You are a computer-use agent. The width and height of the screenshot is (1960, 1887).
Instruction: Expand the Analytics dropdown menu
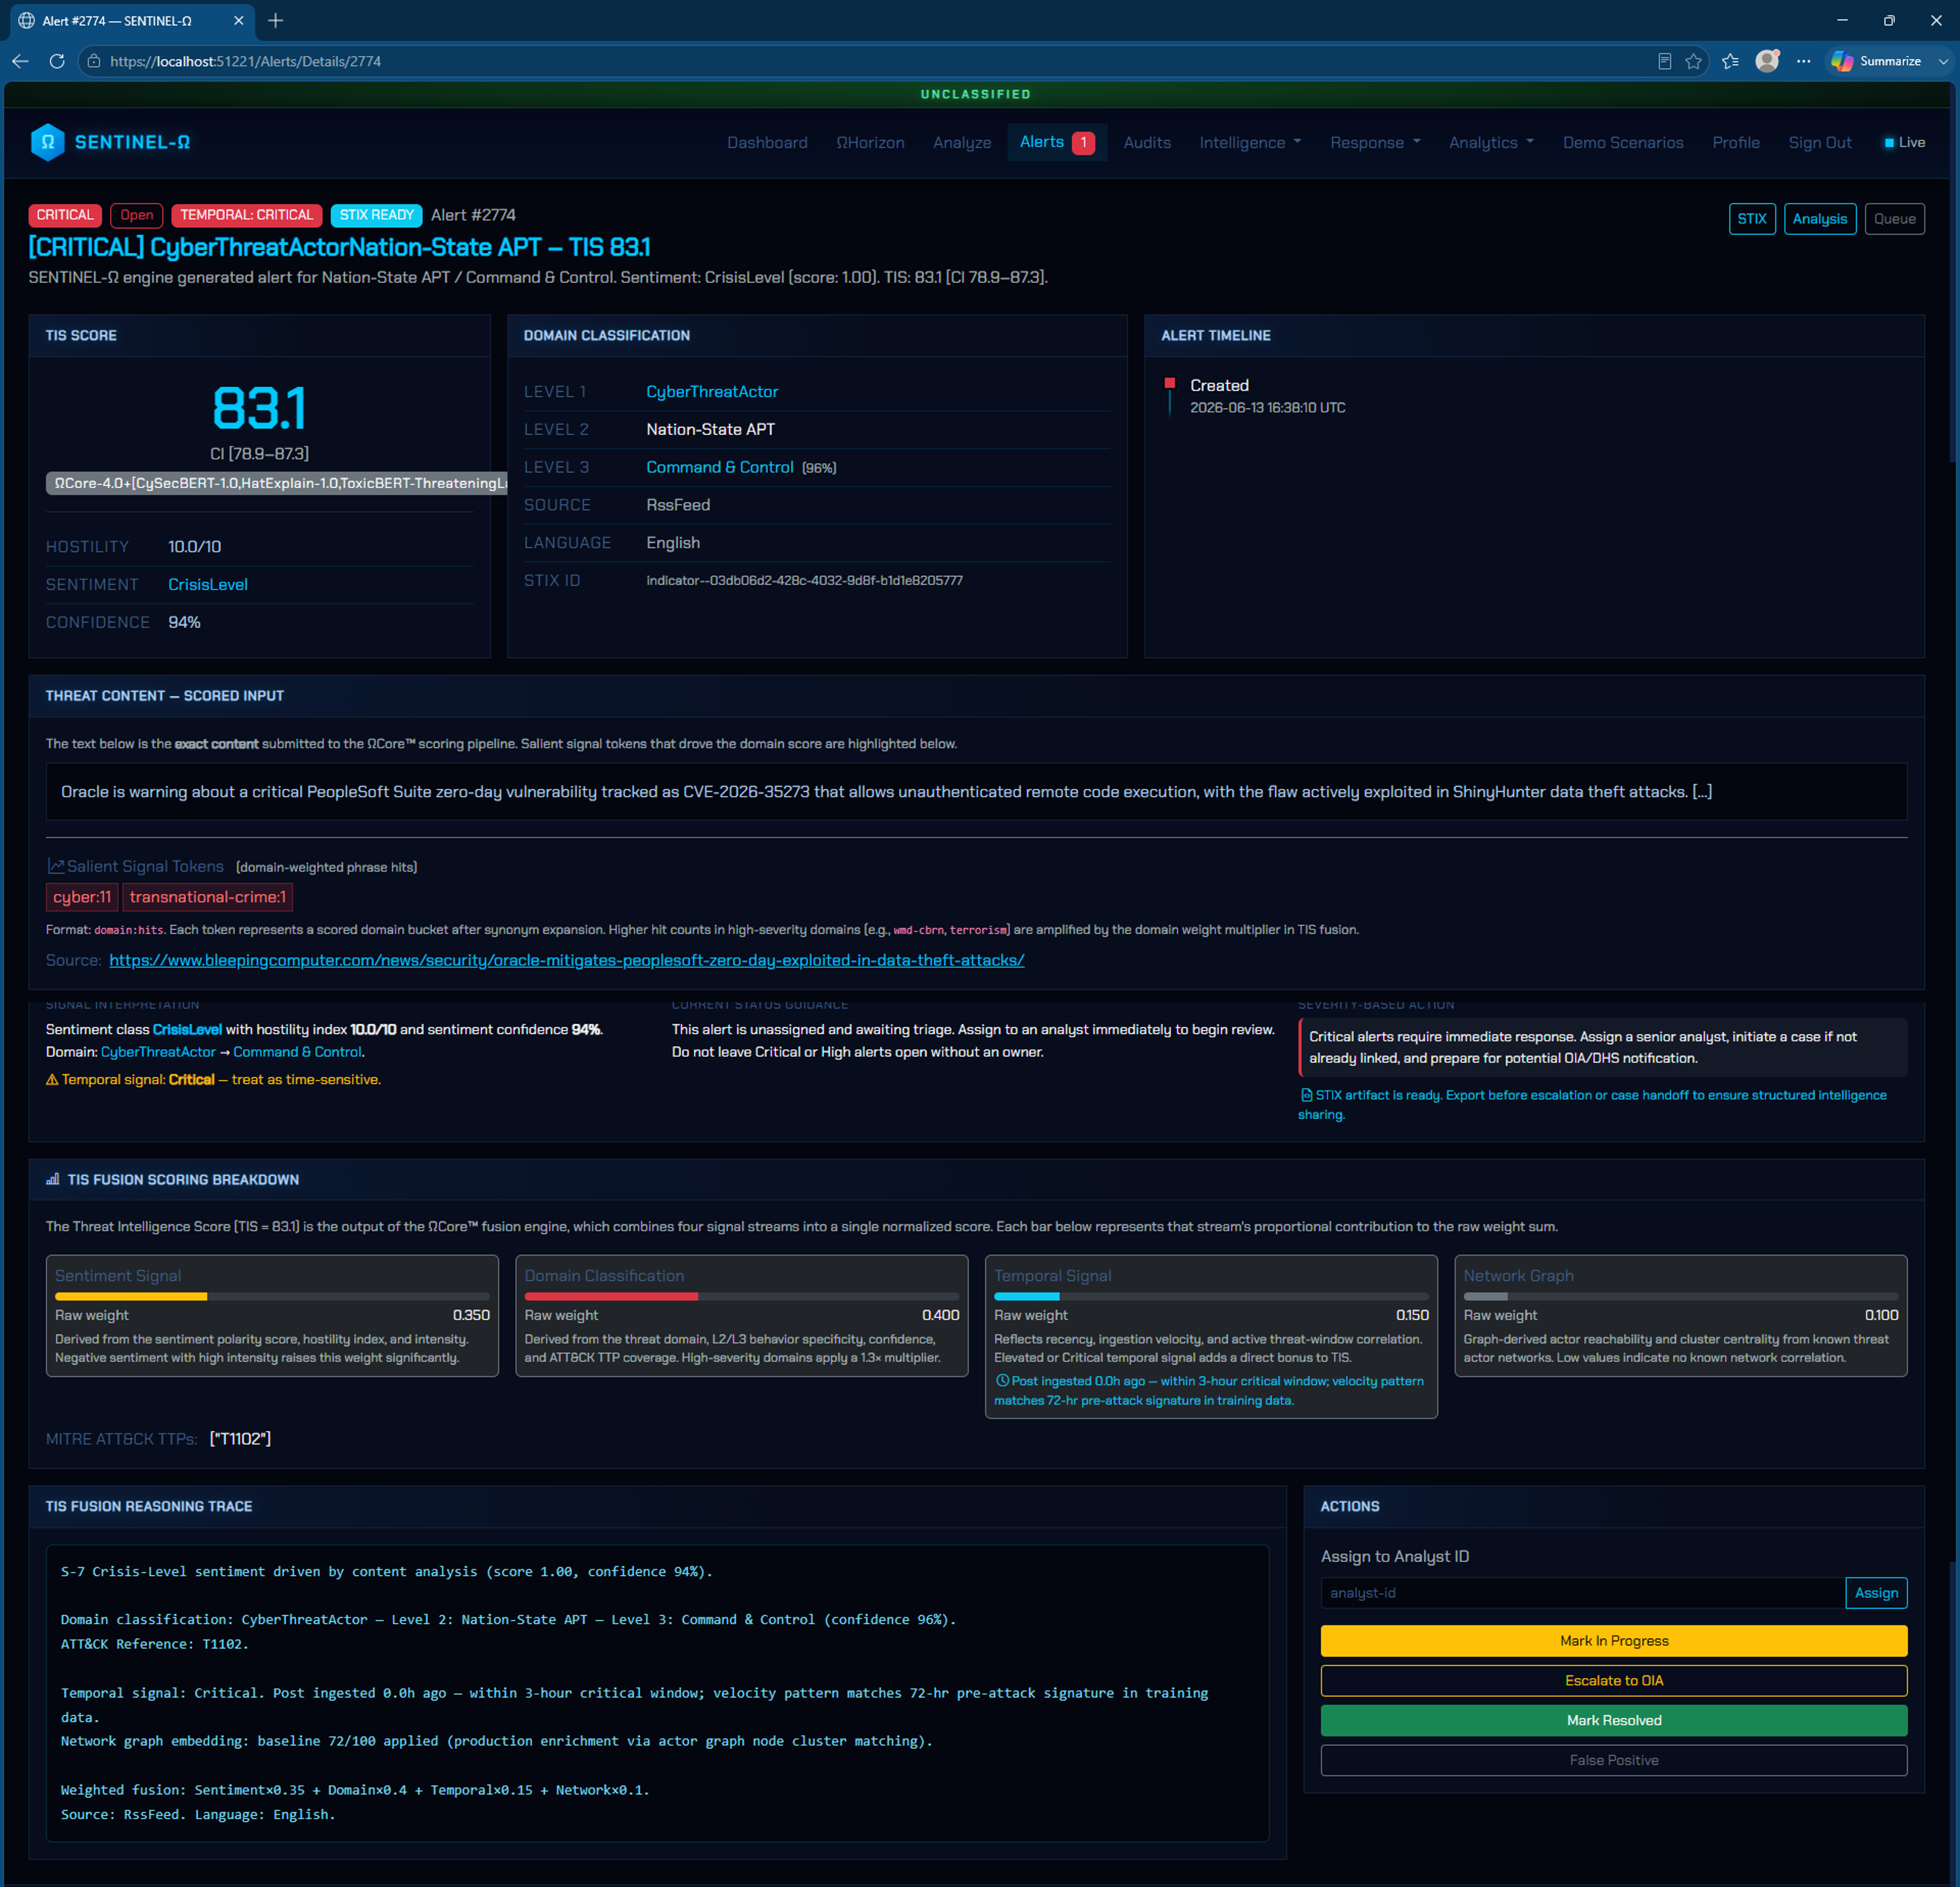click(1491, 142)
